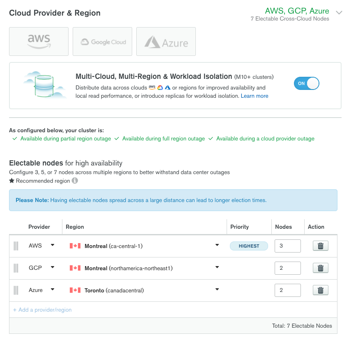Screen dimensions: 351x340
Task: Select the AWS cloud provider tile
Action: [x=39, y=41]
